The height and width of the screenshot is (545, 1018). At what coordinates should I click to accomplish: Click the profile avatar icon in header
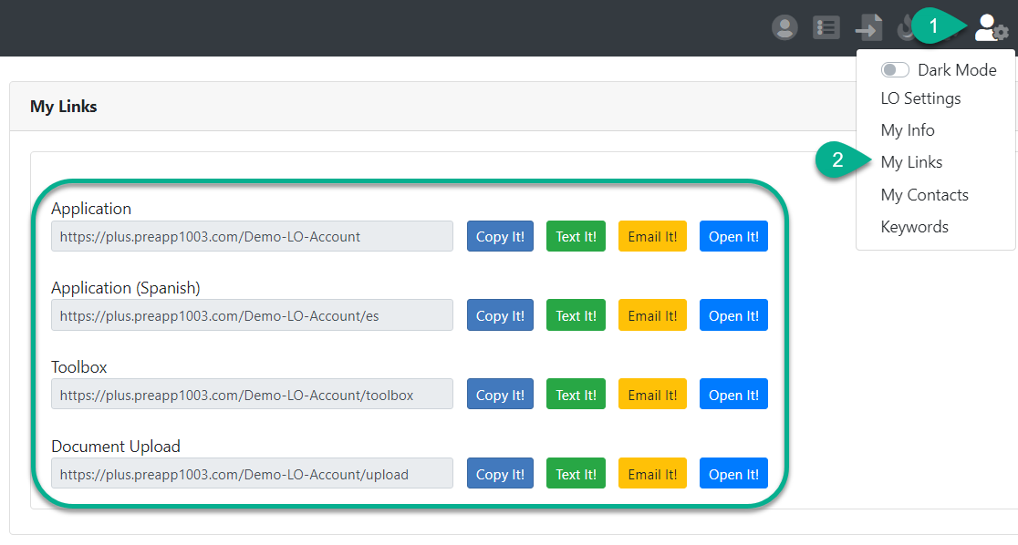pyautogui.click(x=784, y=28)
